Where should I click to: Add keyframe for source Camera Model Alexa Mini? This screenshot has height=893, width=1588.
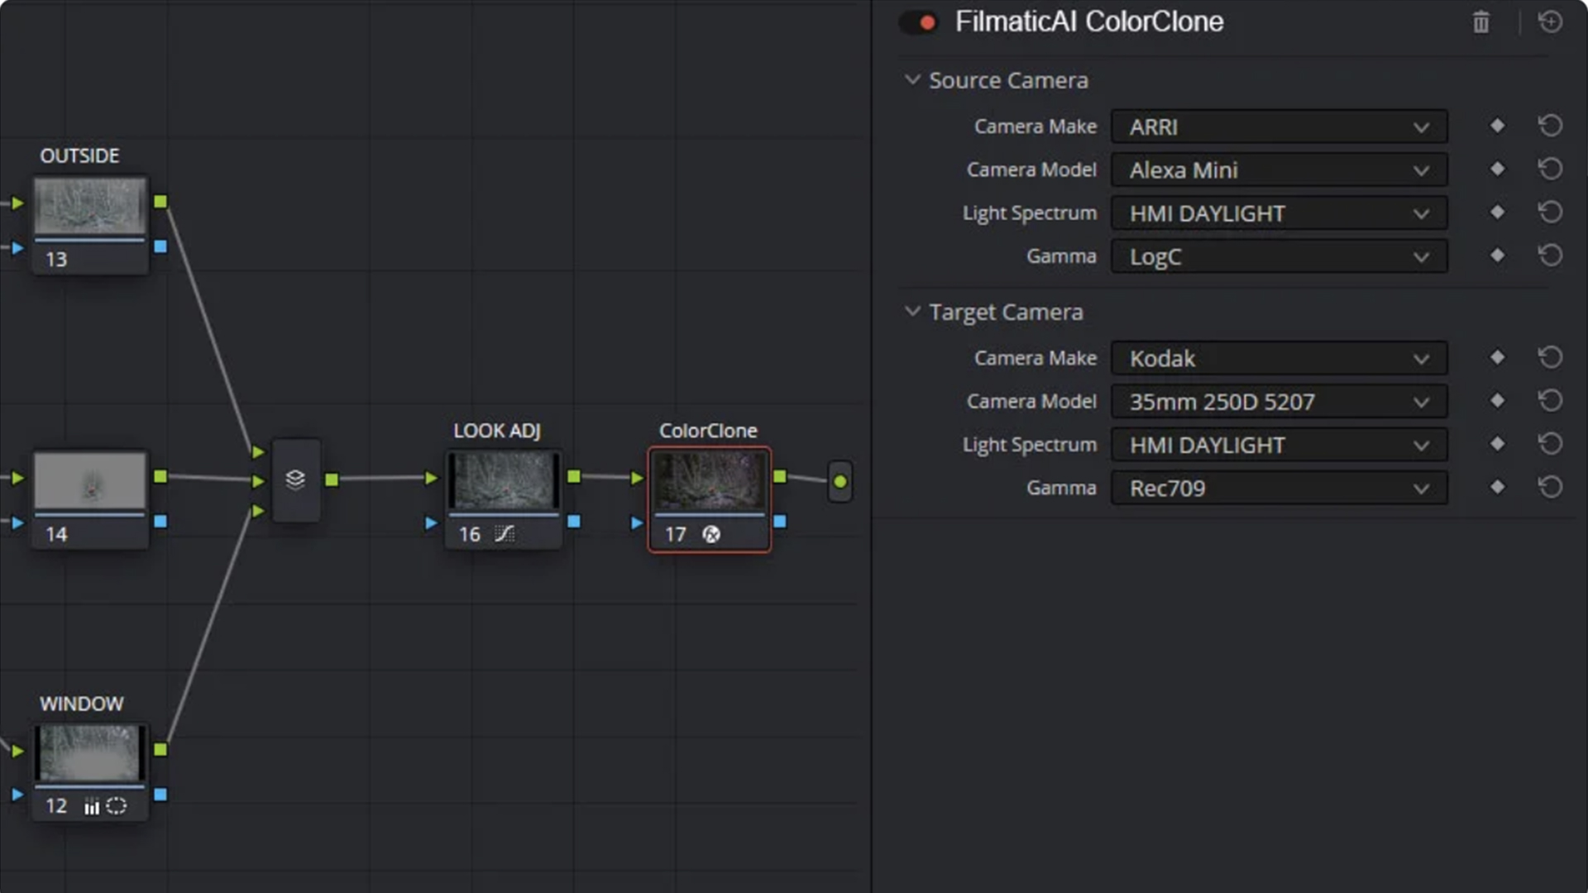coord(1497,169)
